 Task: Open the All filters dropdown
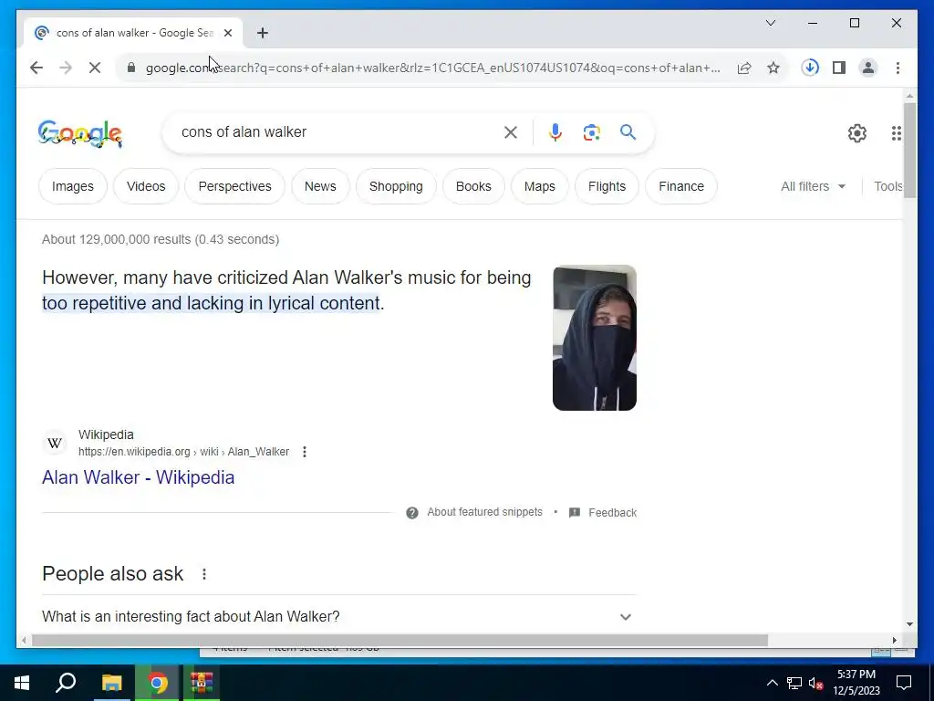(x=813, y=186)
